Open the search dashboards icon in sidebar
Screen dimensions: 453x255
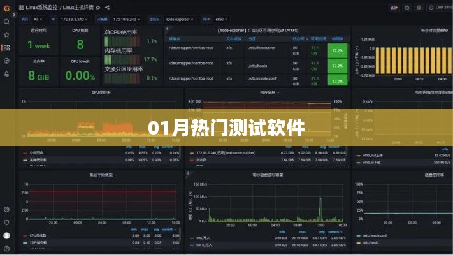(6, 22)
